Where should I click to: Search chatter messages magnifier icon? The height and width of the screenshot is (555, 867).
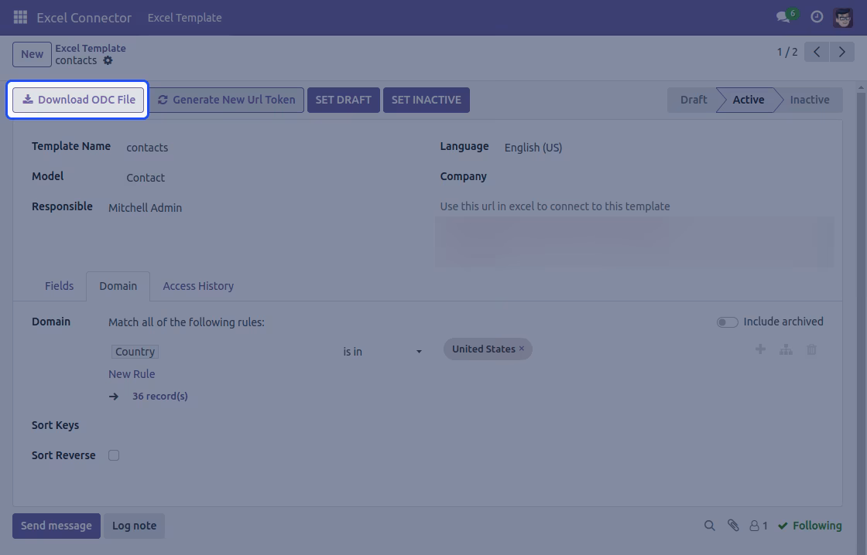pos(709,526)
